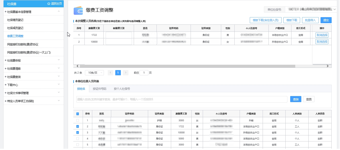Click the wallet icon beside 缴费工资调整
This screenshot has height=150, width=340.
click(x=78, y=11)
